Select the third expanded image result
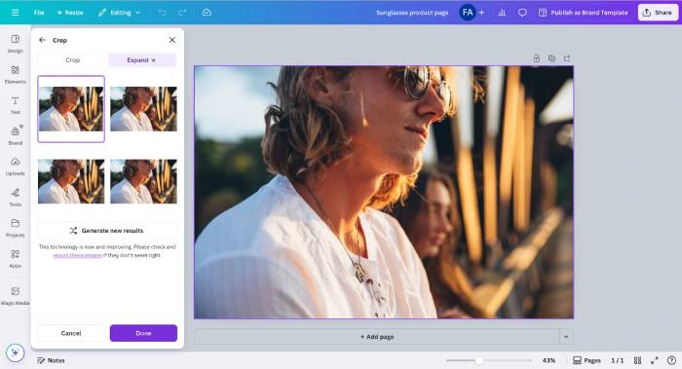Screen dimensions: 682x369 pos(71,181)
